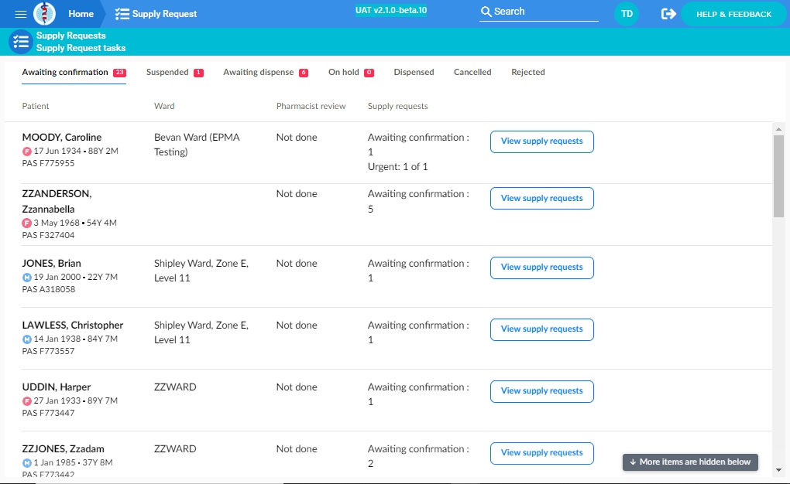Switch to the Suspended tab

[x=175, y=73]
